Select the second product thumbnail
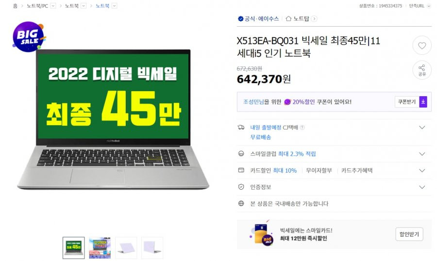Image resolution: width=437 pixels, height=261 pixels. coord(100,247)
